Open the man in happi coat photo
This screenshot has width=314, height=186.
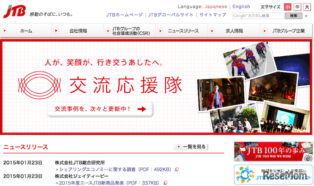(x=221, y=94)
